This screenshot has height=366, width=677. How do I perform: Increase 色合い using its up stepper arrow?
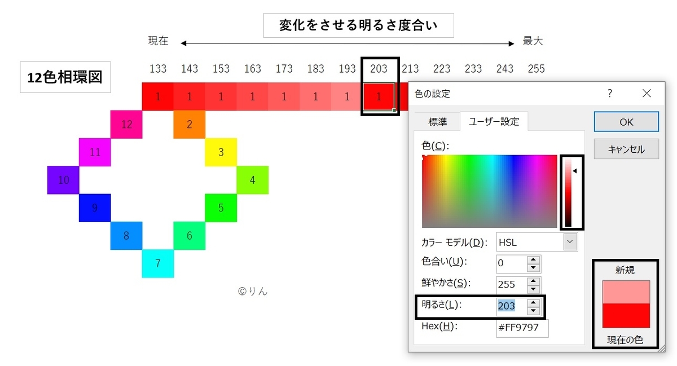534,260
